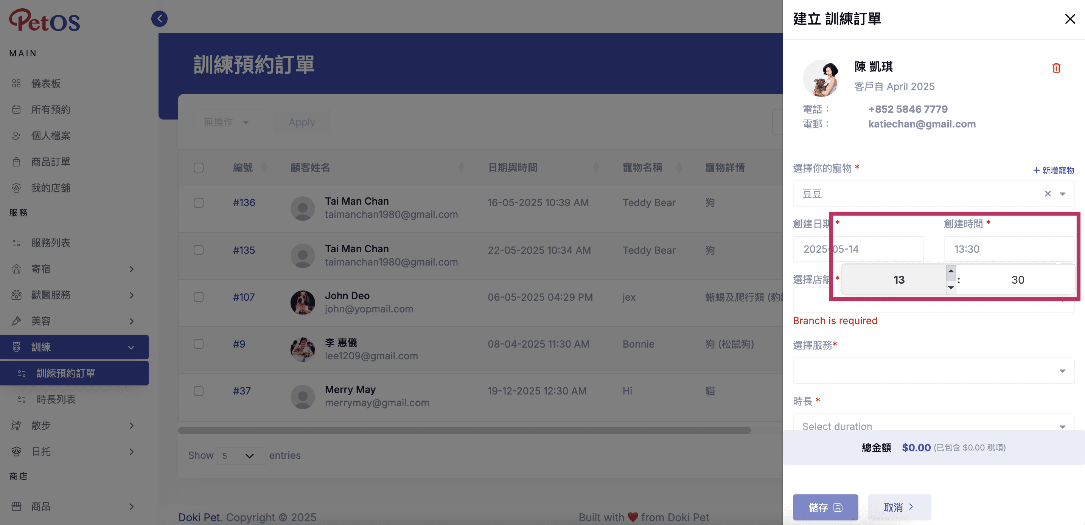Click the 創建日期 date input field

click(x=858, y=249)
